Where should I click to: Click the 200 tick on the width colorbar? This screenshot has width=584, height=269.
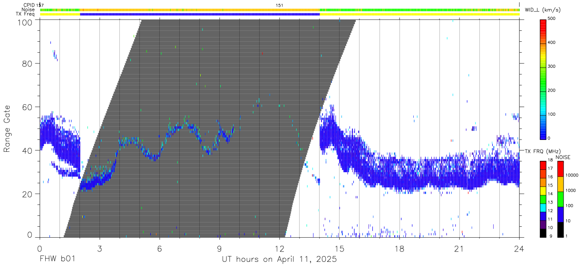click(552, 91)
